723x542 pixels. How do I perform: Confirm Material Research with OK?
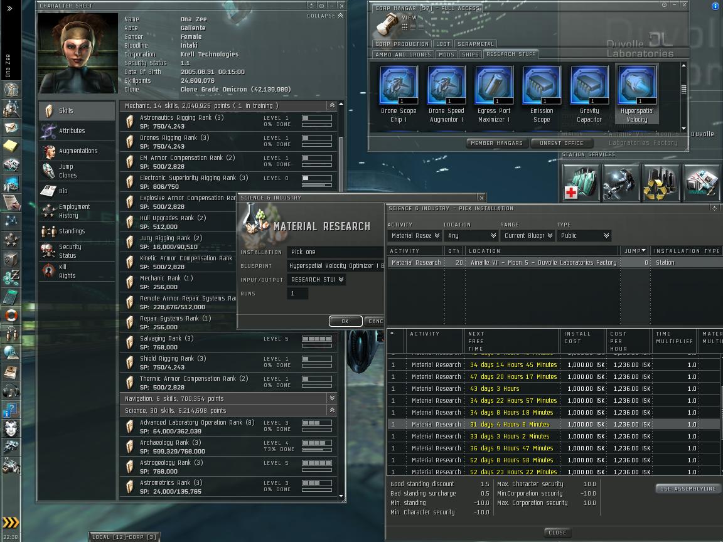[x=345, y=321]
